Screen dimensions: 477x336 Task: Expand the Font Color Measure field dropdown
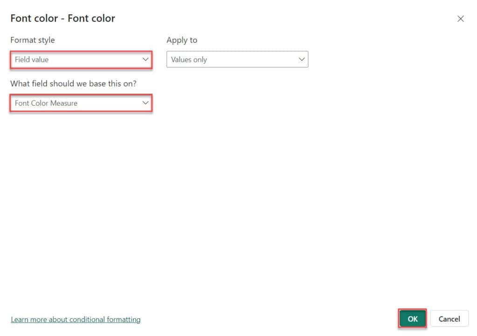(x=81, y=103)
